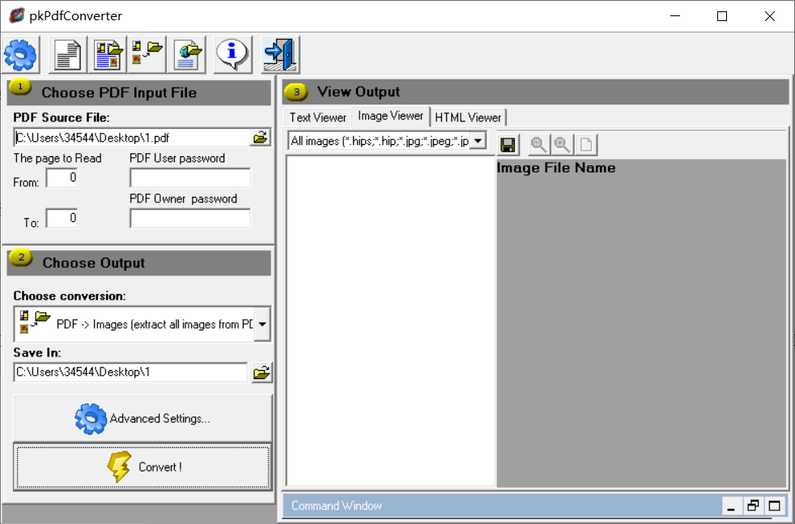The height and width of the screenshot is (524, 795).
Task: Click the Image File Name label
Action: tap(556, 168)
